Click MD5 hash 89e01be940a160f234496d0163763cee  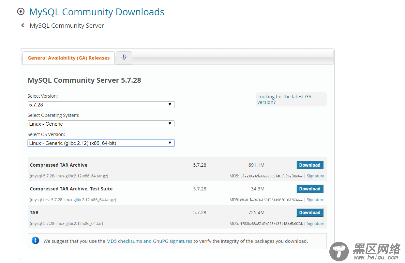pos(271,200)
